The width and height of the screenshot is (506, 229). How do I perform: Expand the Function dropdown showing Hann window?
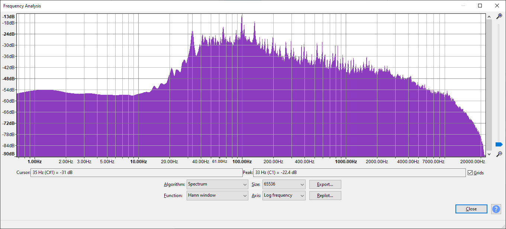pyautogui.click(x=217, y=196)
